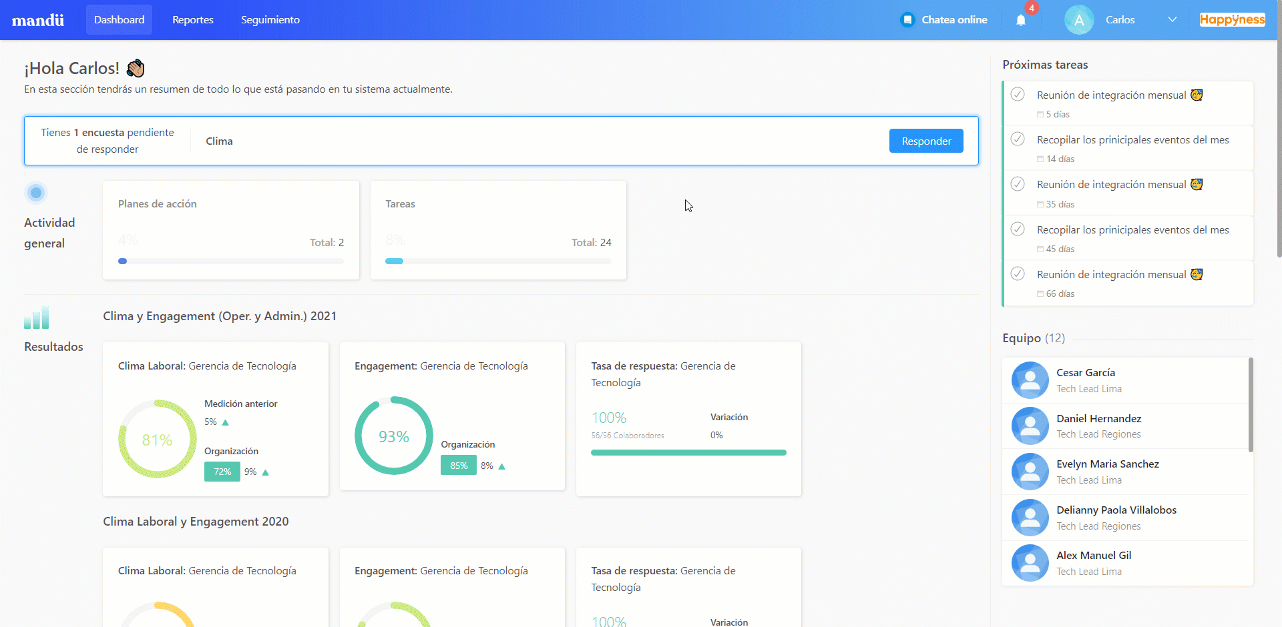Mark the 5 días Reunión task complete

pos(1018,94)
